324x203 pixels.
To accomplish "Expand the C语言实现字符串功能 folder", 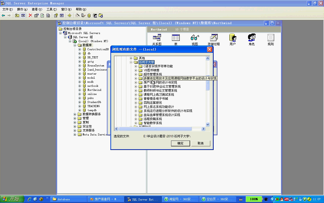I will click(x=136, y=66).
